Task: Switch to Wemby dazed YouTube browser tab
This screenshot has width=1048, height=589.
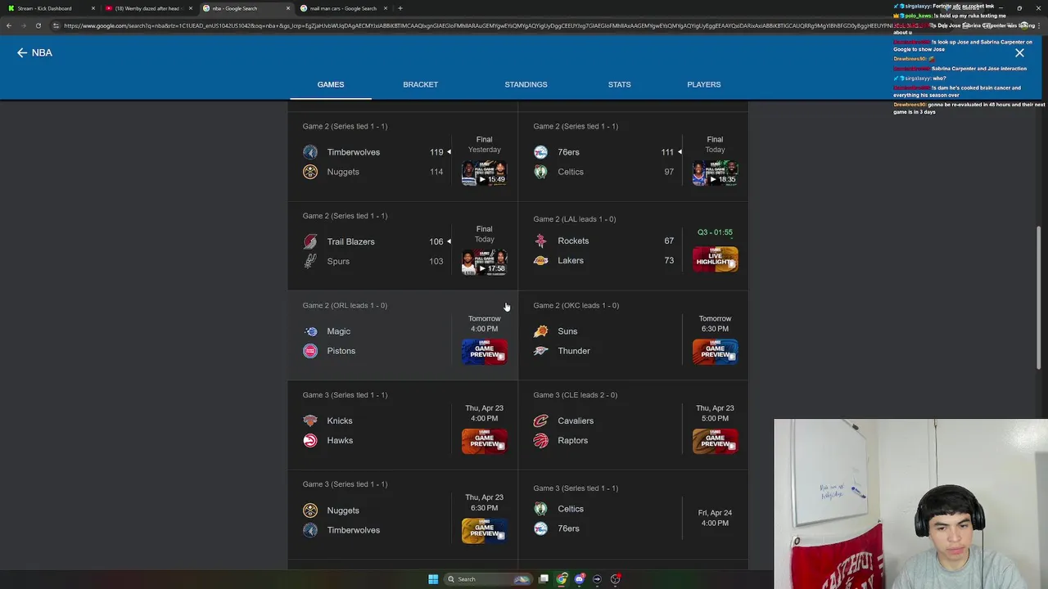Action: pyautogui.click(x=147, y=8)
